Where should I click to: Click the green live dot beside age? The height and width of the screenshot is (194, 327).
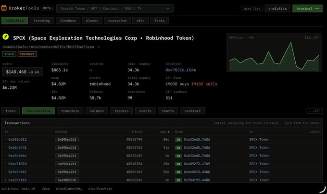(168, 132)
